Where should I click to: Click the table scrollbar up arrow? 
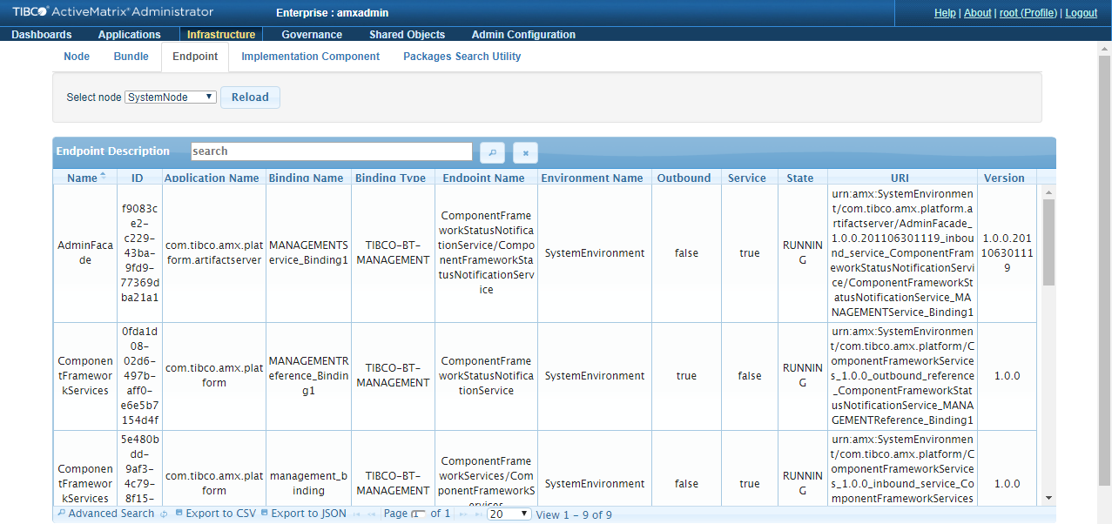1049,192
